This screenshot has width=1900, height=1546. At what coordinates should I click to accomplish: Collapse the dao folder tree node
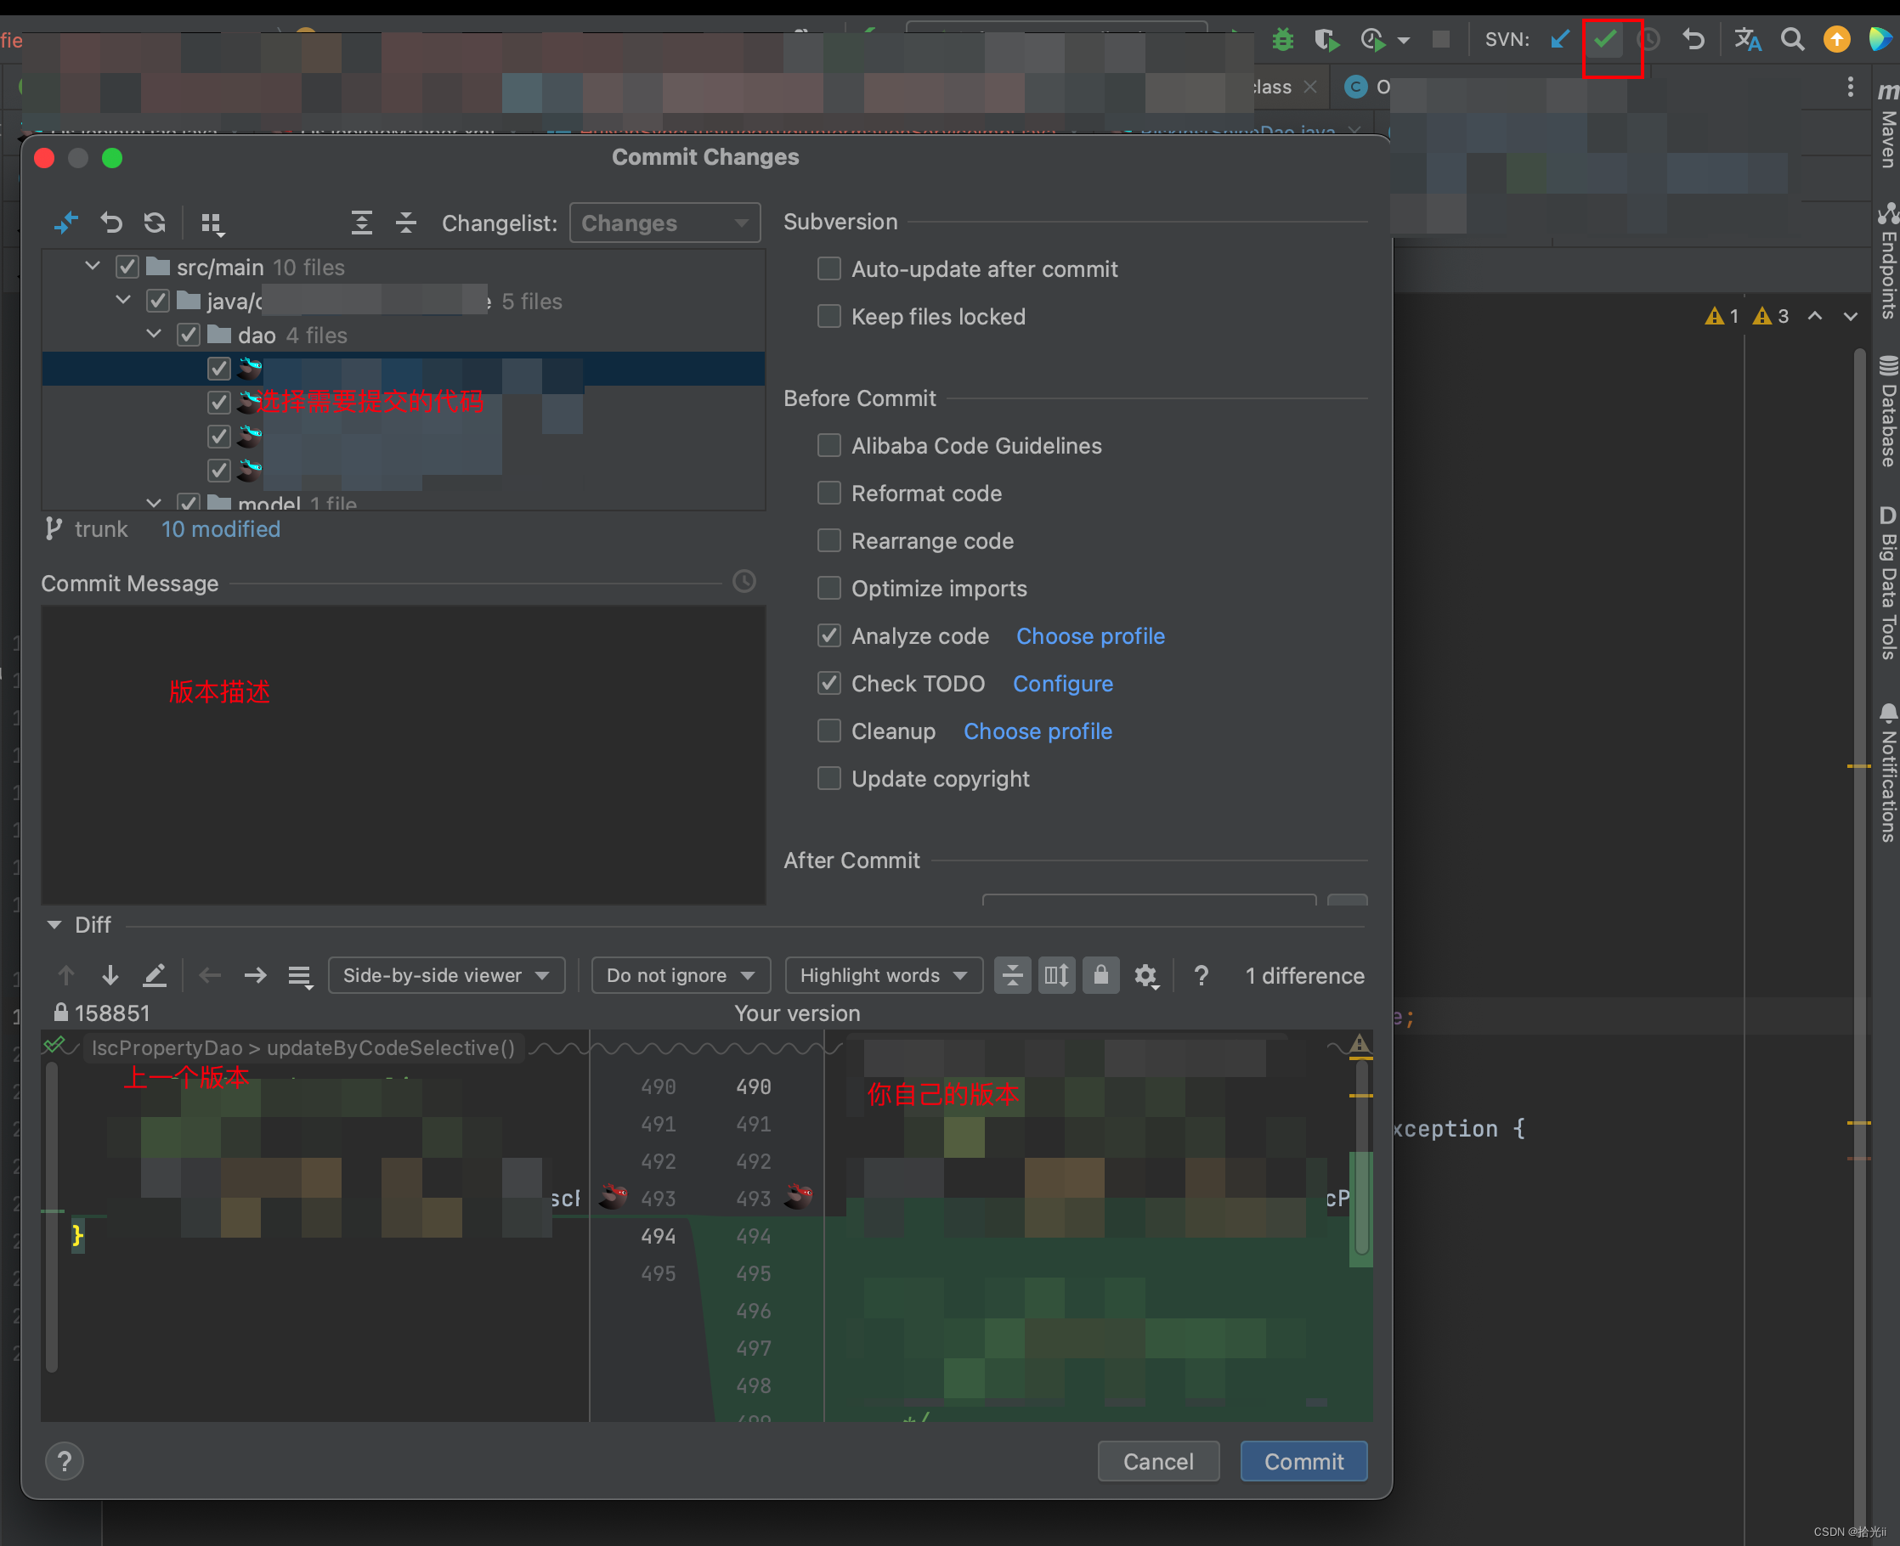click(x=154, y=335)
